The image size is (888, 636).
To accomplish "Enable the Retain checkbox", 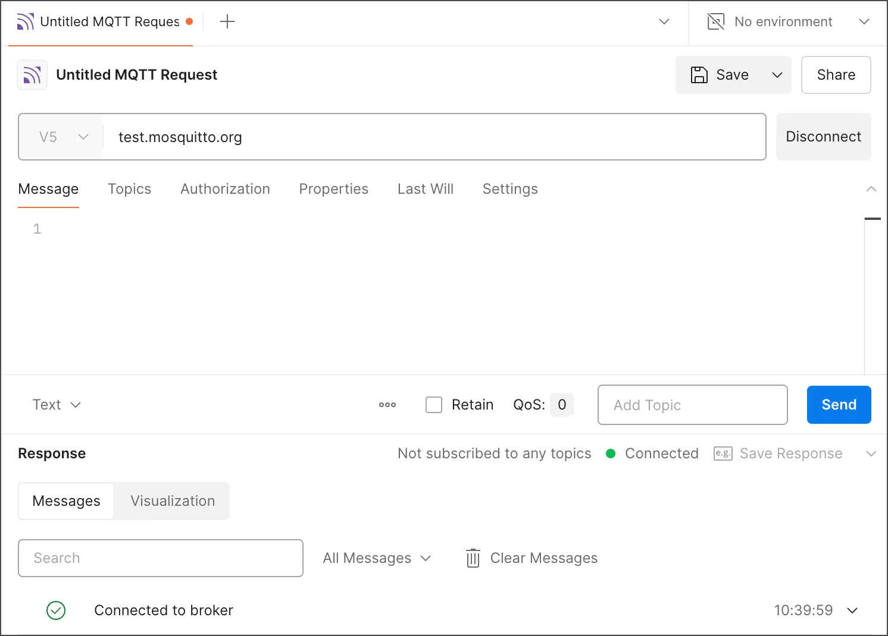I will pos(434,405).
